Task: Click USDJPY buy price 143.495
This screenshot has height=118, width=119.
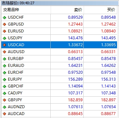Action: pyautogui.click(x=109, y=38)
